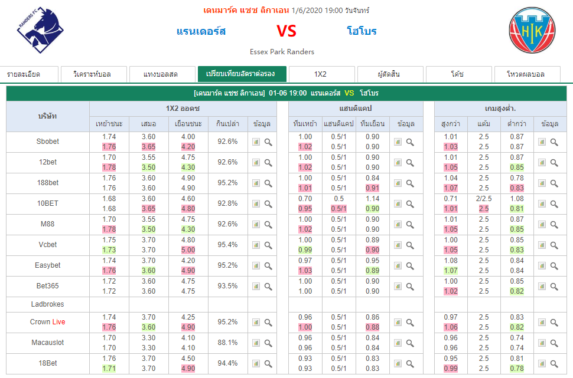This screenshot has height=378, width=573.
Task: Click แฮนดิแคป section header
Action: click(356, 109)
